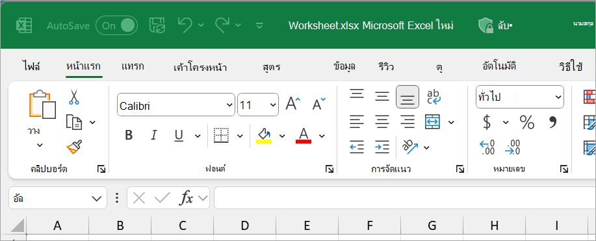Image resolution: width=596 pixels, height=241 pixels.
Task: Expand the Font Color palette arrow
Action: click(x=322, y=135)
